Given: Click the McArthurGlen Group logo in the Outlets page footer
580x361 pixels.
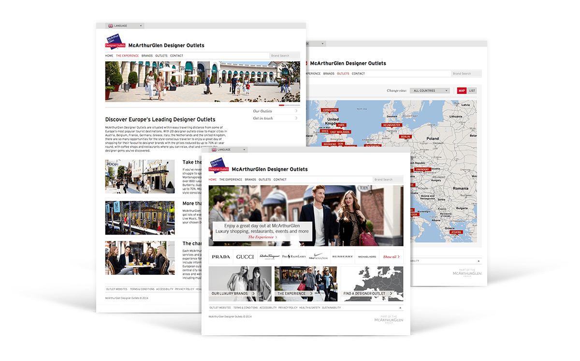Looking at the screenshot, I should pos(467,273).
